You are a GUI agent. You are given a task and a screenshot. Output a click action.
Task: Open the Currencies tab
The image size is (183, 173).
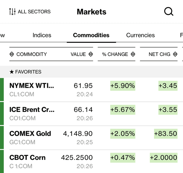[x=140, y=35]
